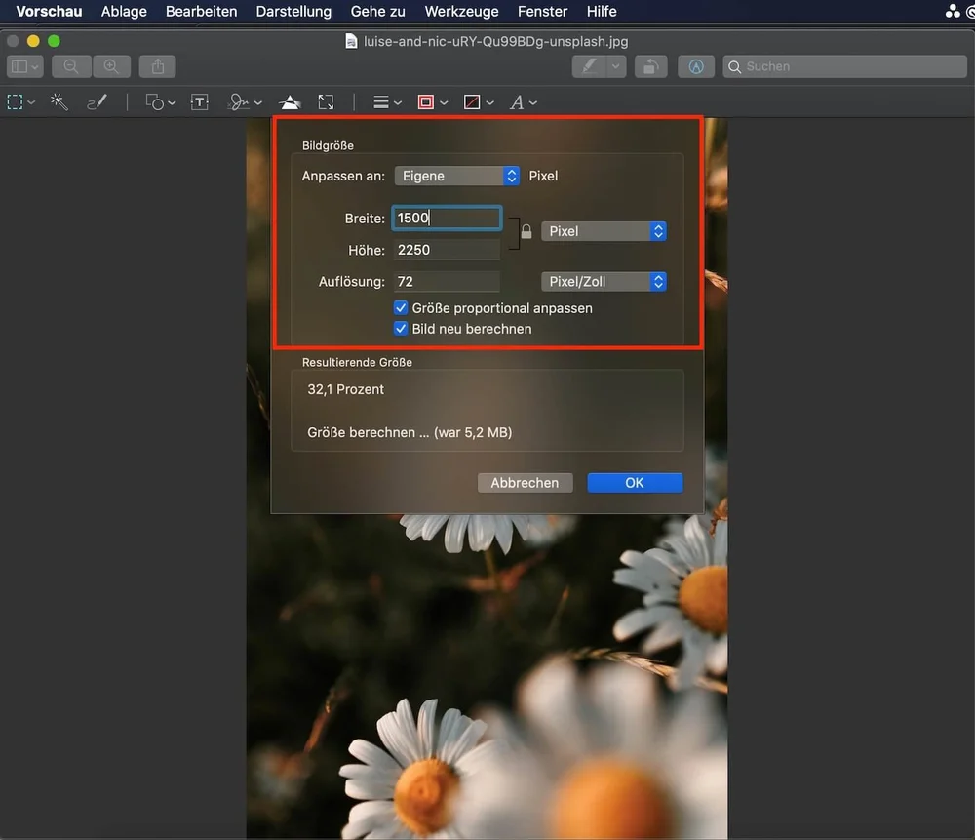This screenshot has width=975, height=840.
Task: Click the Höhe input field
Action: [447, 250]
